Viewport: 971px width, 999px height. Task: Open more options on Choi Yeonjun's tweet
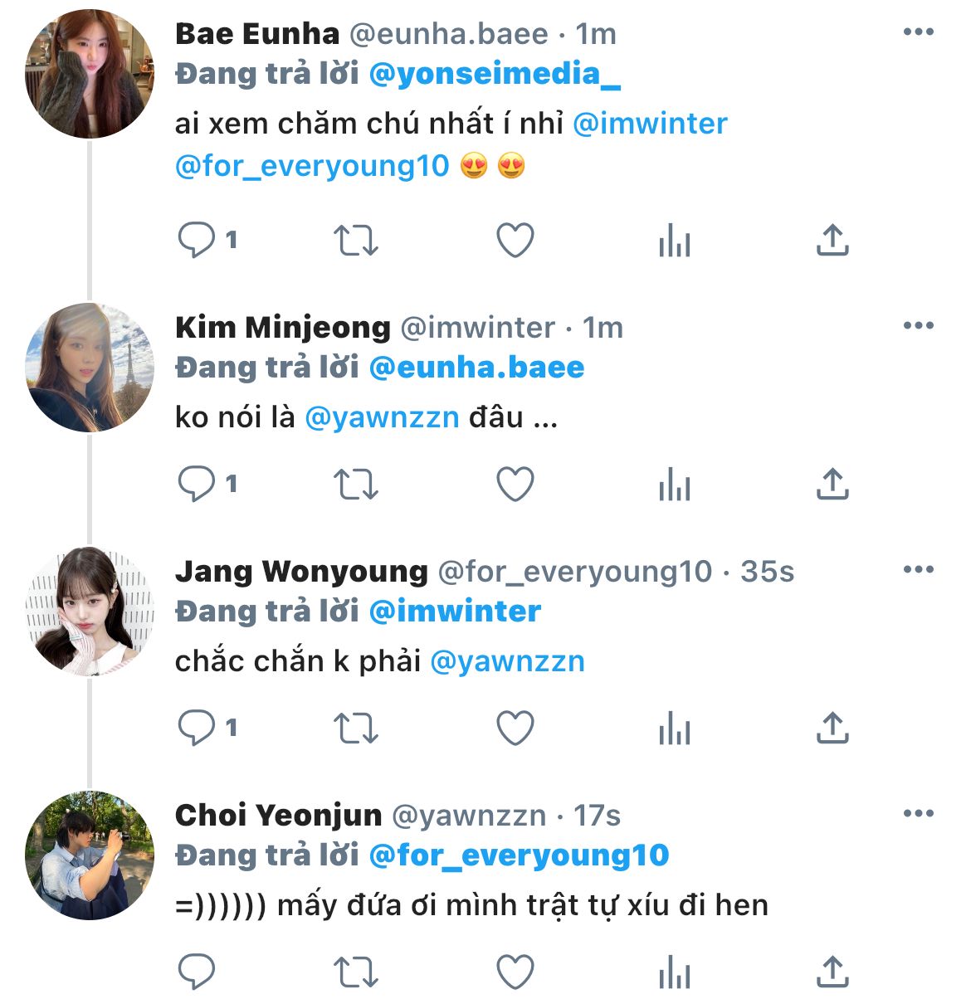coord(918,814)
